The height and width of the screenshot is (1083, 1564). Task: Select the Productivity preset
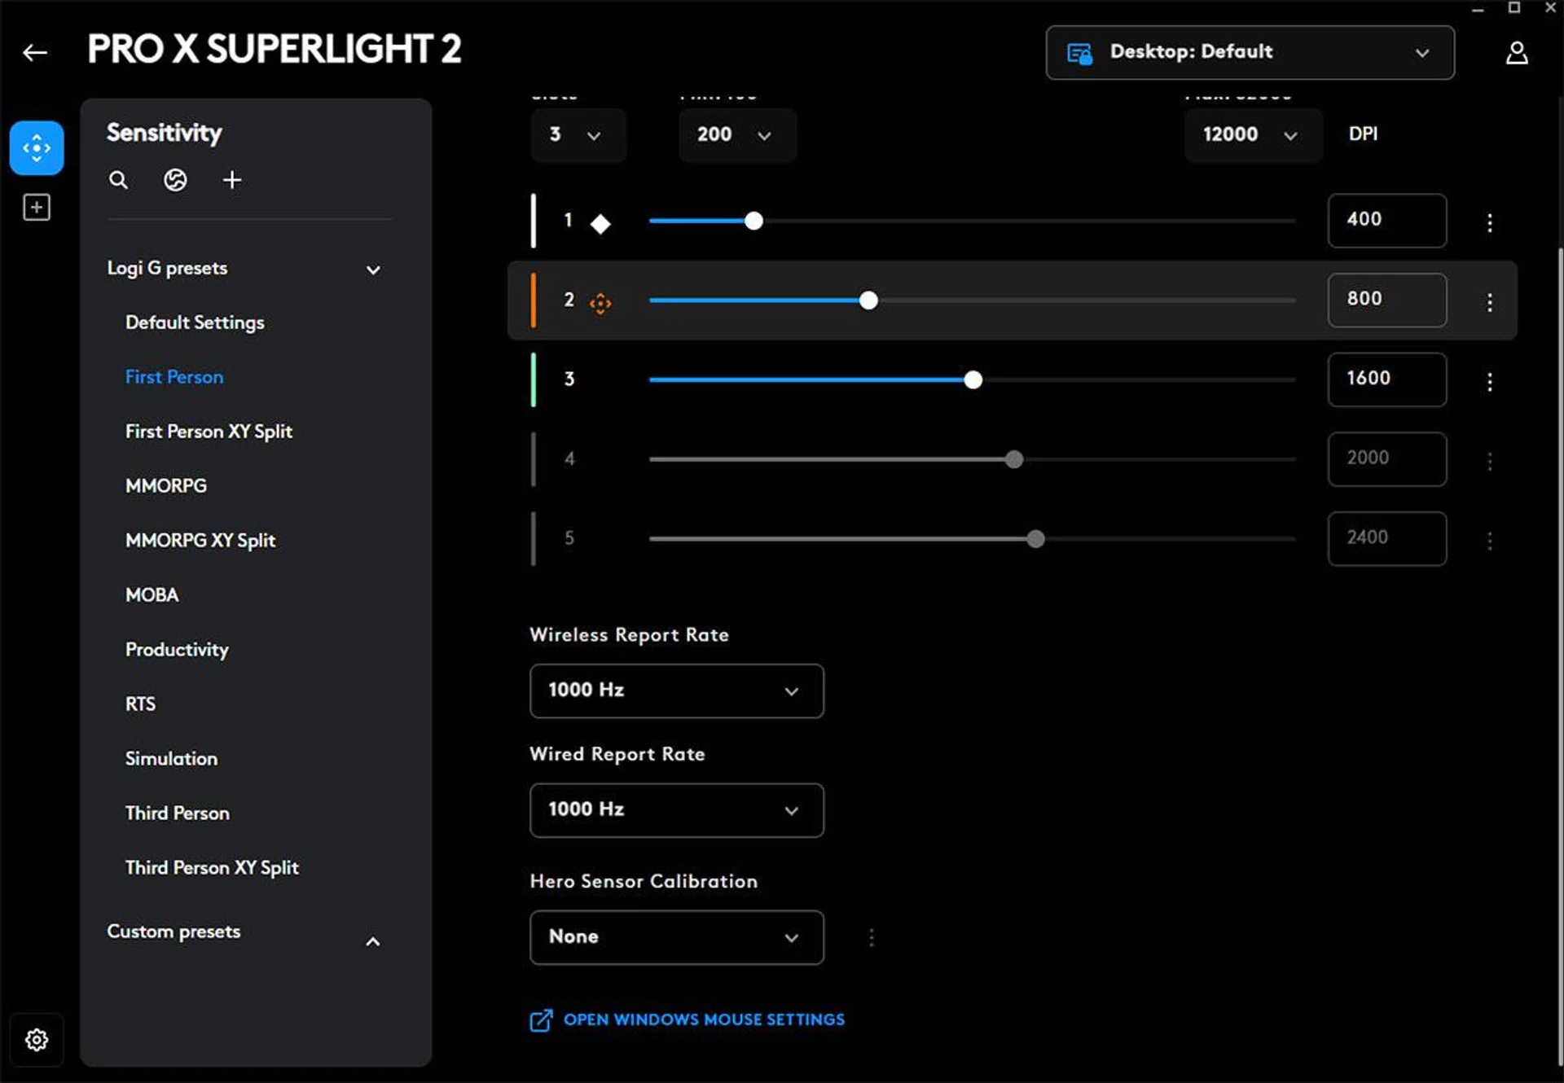(177, 650)
